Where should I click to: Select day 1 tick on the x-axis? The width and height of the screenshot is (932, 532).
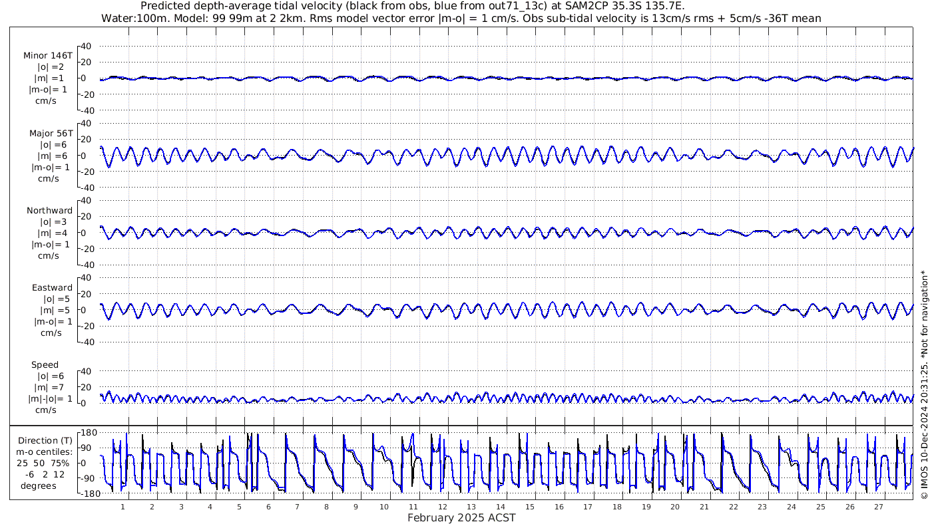pos(123,507)
